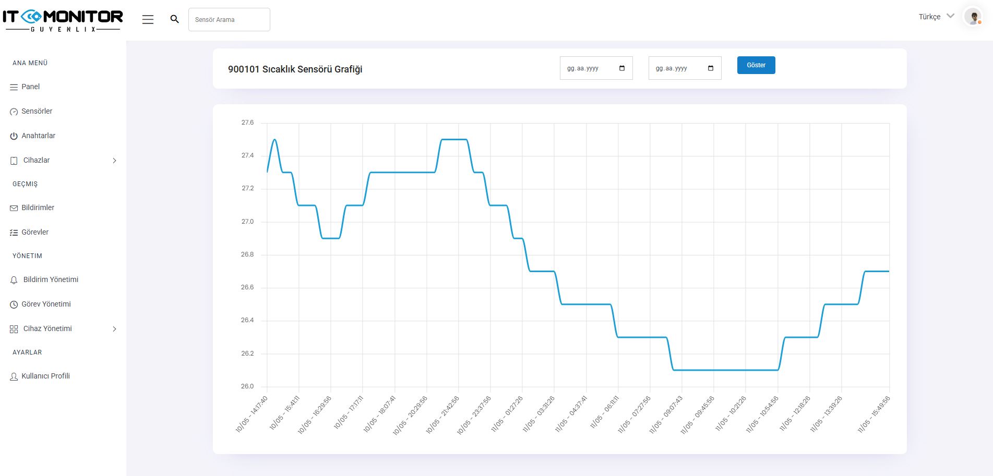The height and width of the screenshot is (476, 993).
Task: Select Bildirimler from the sidebar
Action: pos(38,208)
